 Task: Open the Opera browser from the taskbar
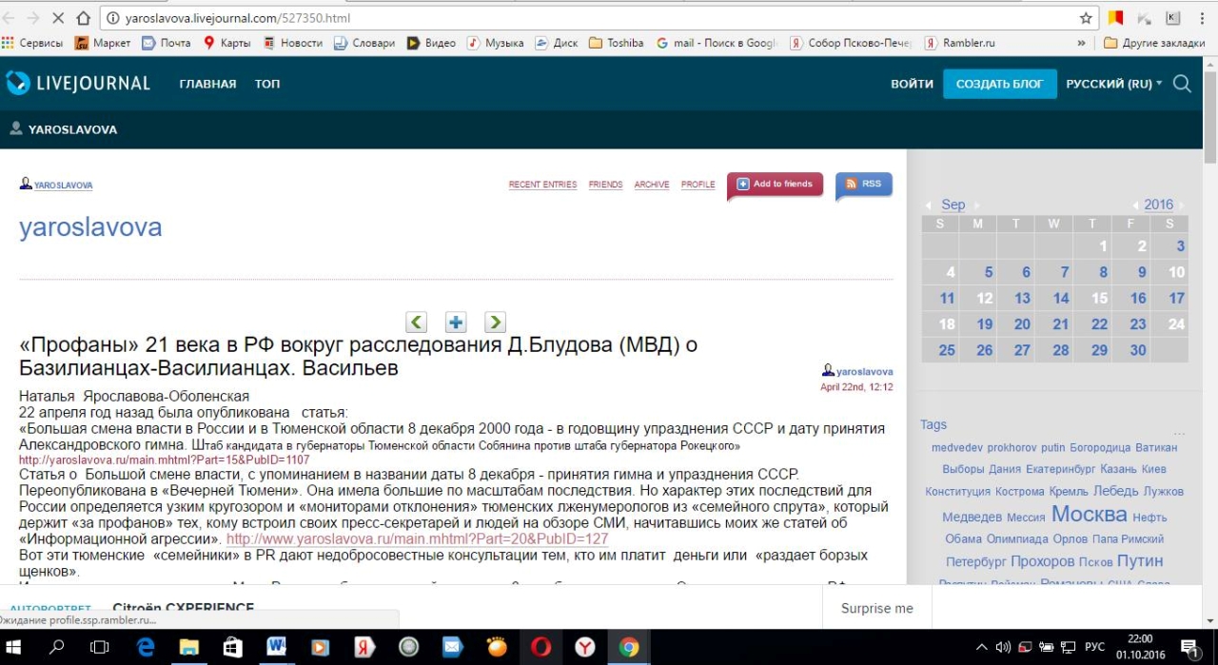540,647
